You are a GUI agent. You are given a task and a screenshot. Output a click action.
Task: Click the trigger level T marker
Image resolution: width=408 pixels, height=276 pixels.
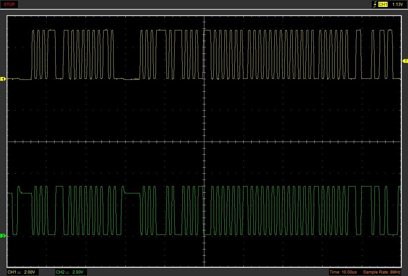(405, 61)
